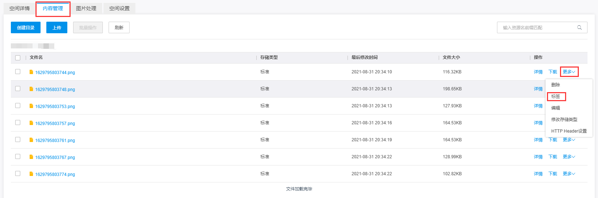This screenshot has height=198, width=598.
Task: Choose 标签 from the dropdown menu
Action: pos(556,96)
